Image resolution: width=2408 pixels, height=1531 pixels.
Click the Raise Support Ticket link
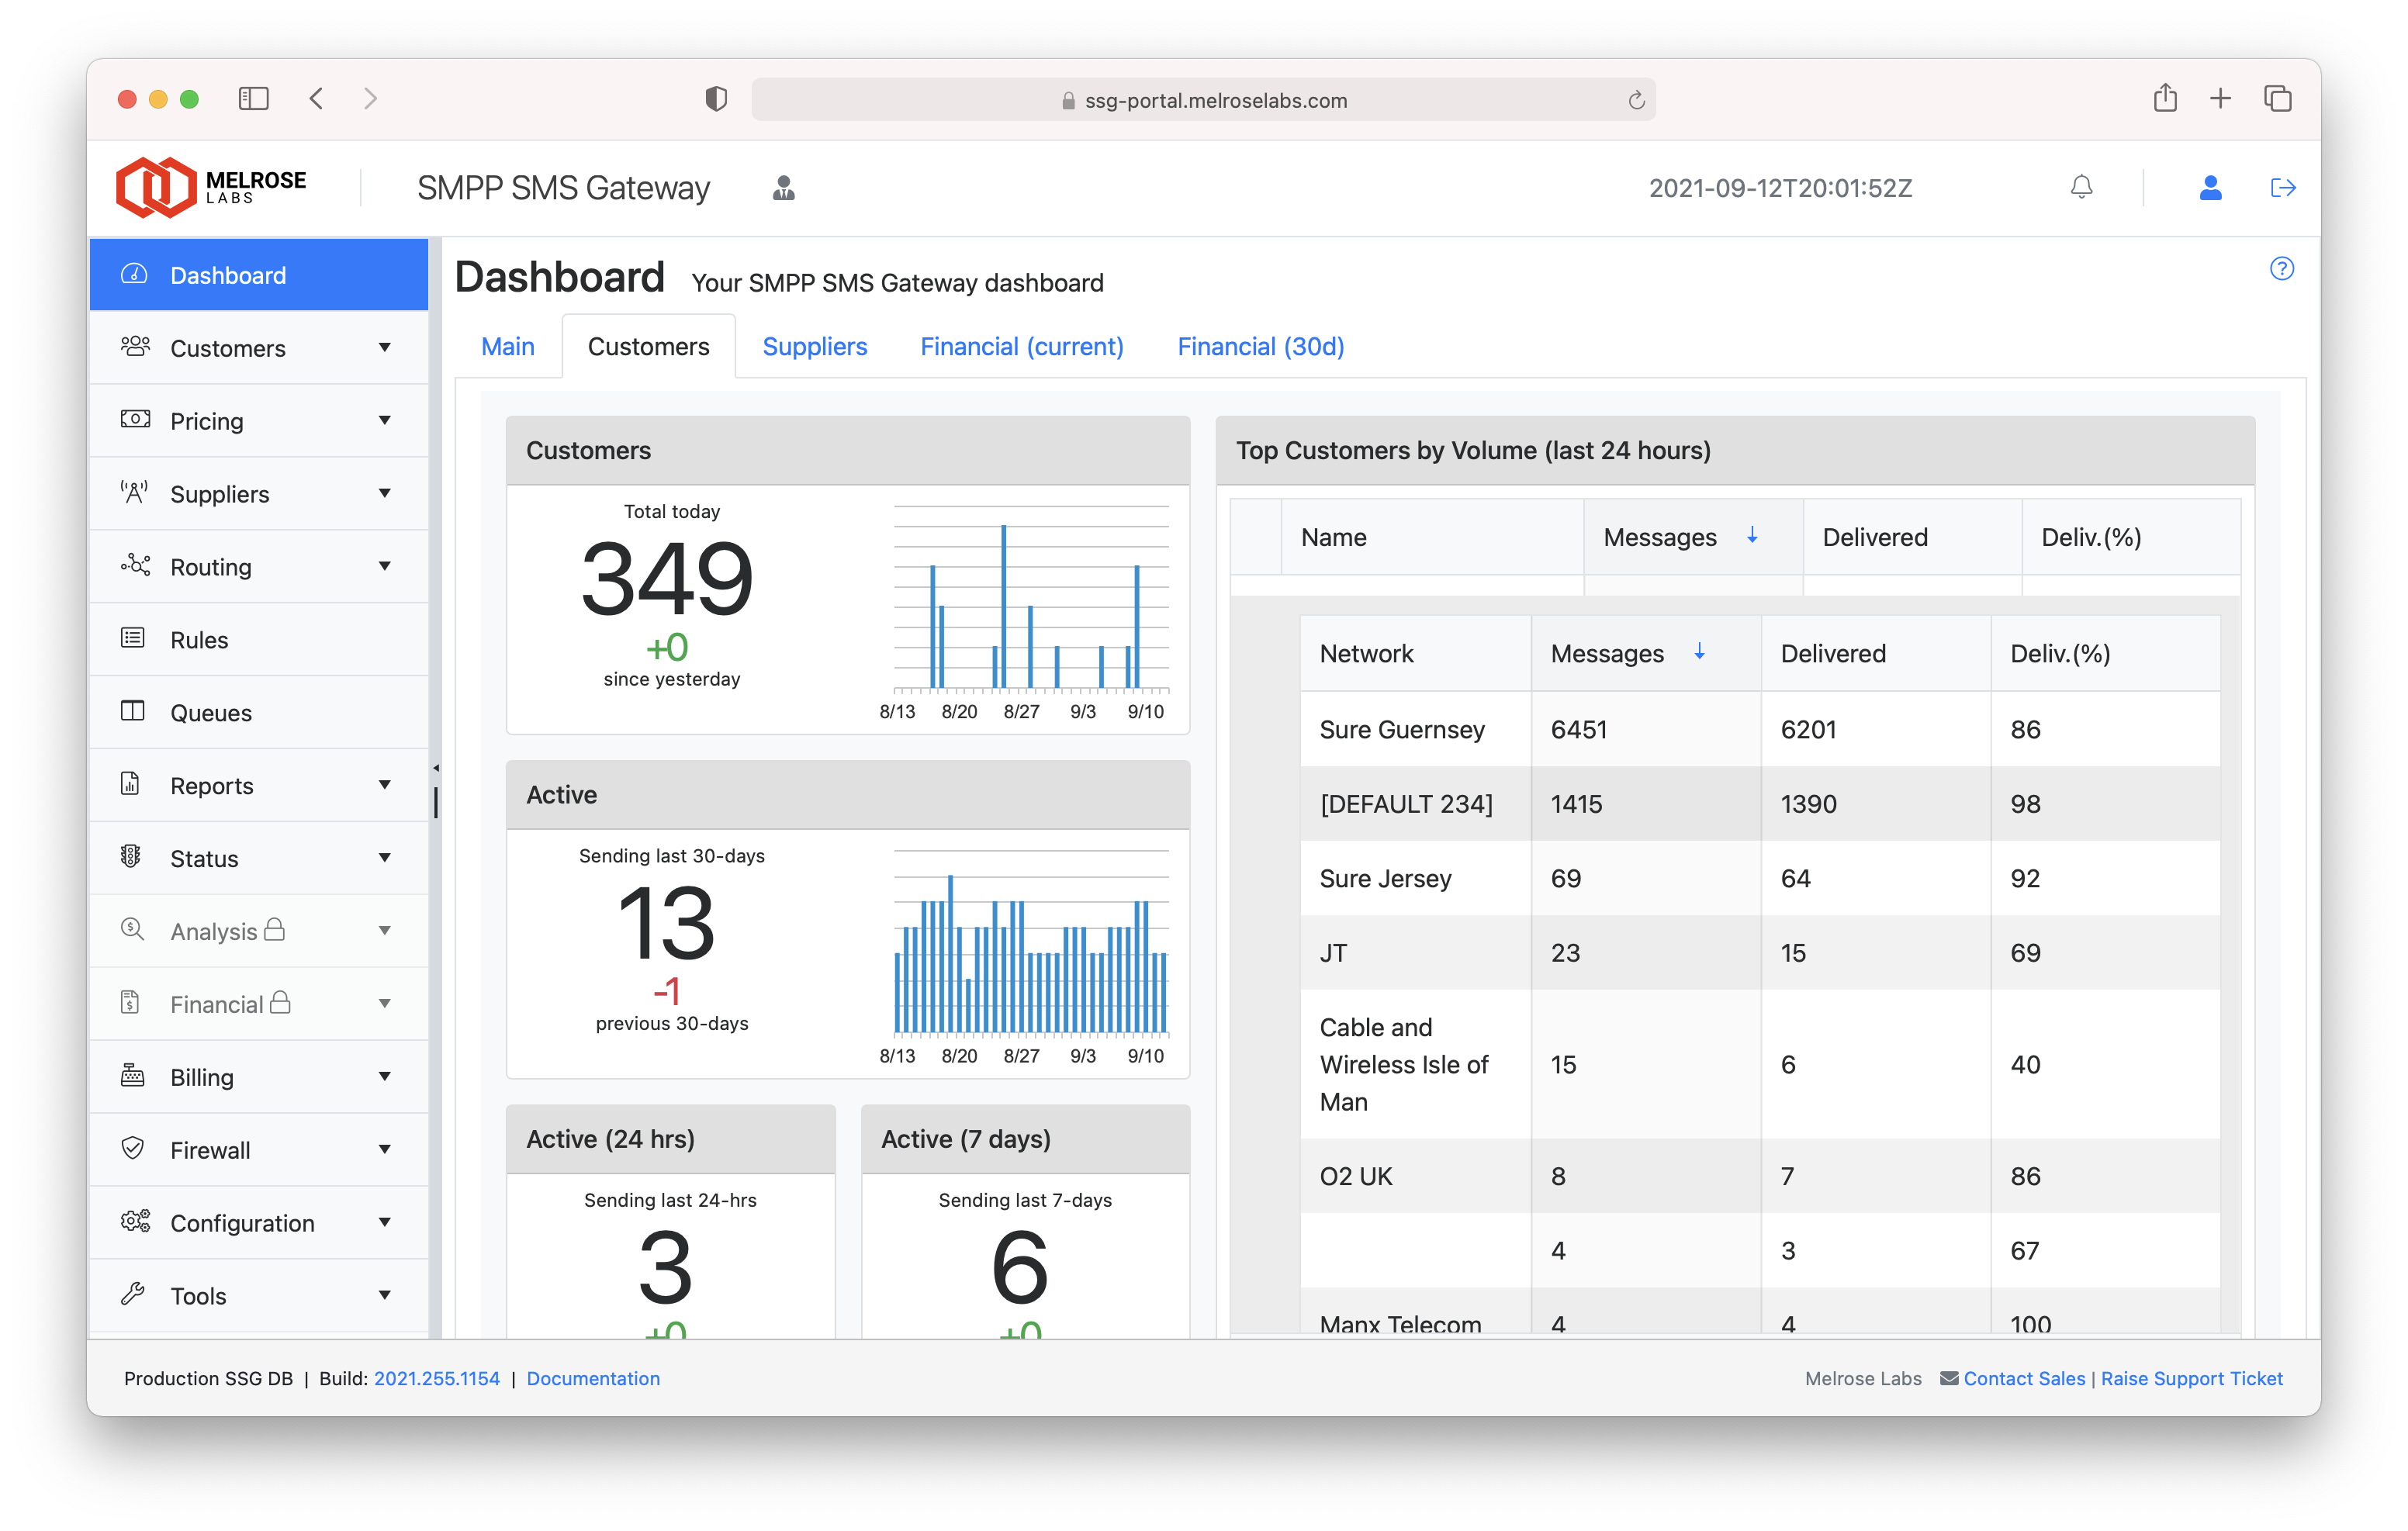[x=2191, y=1378]
